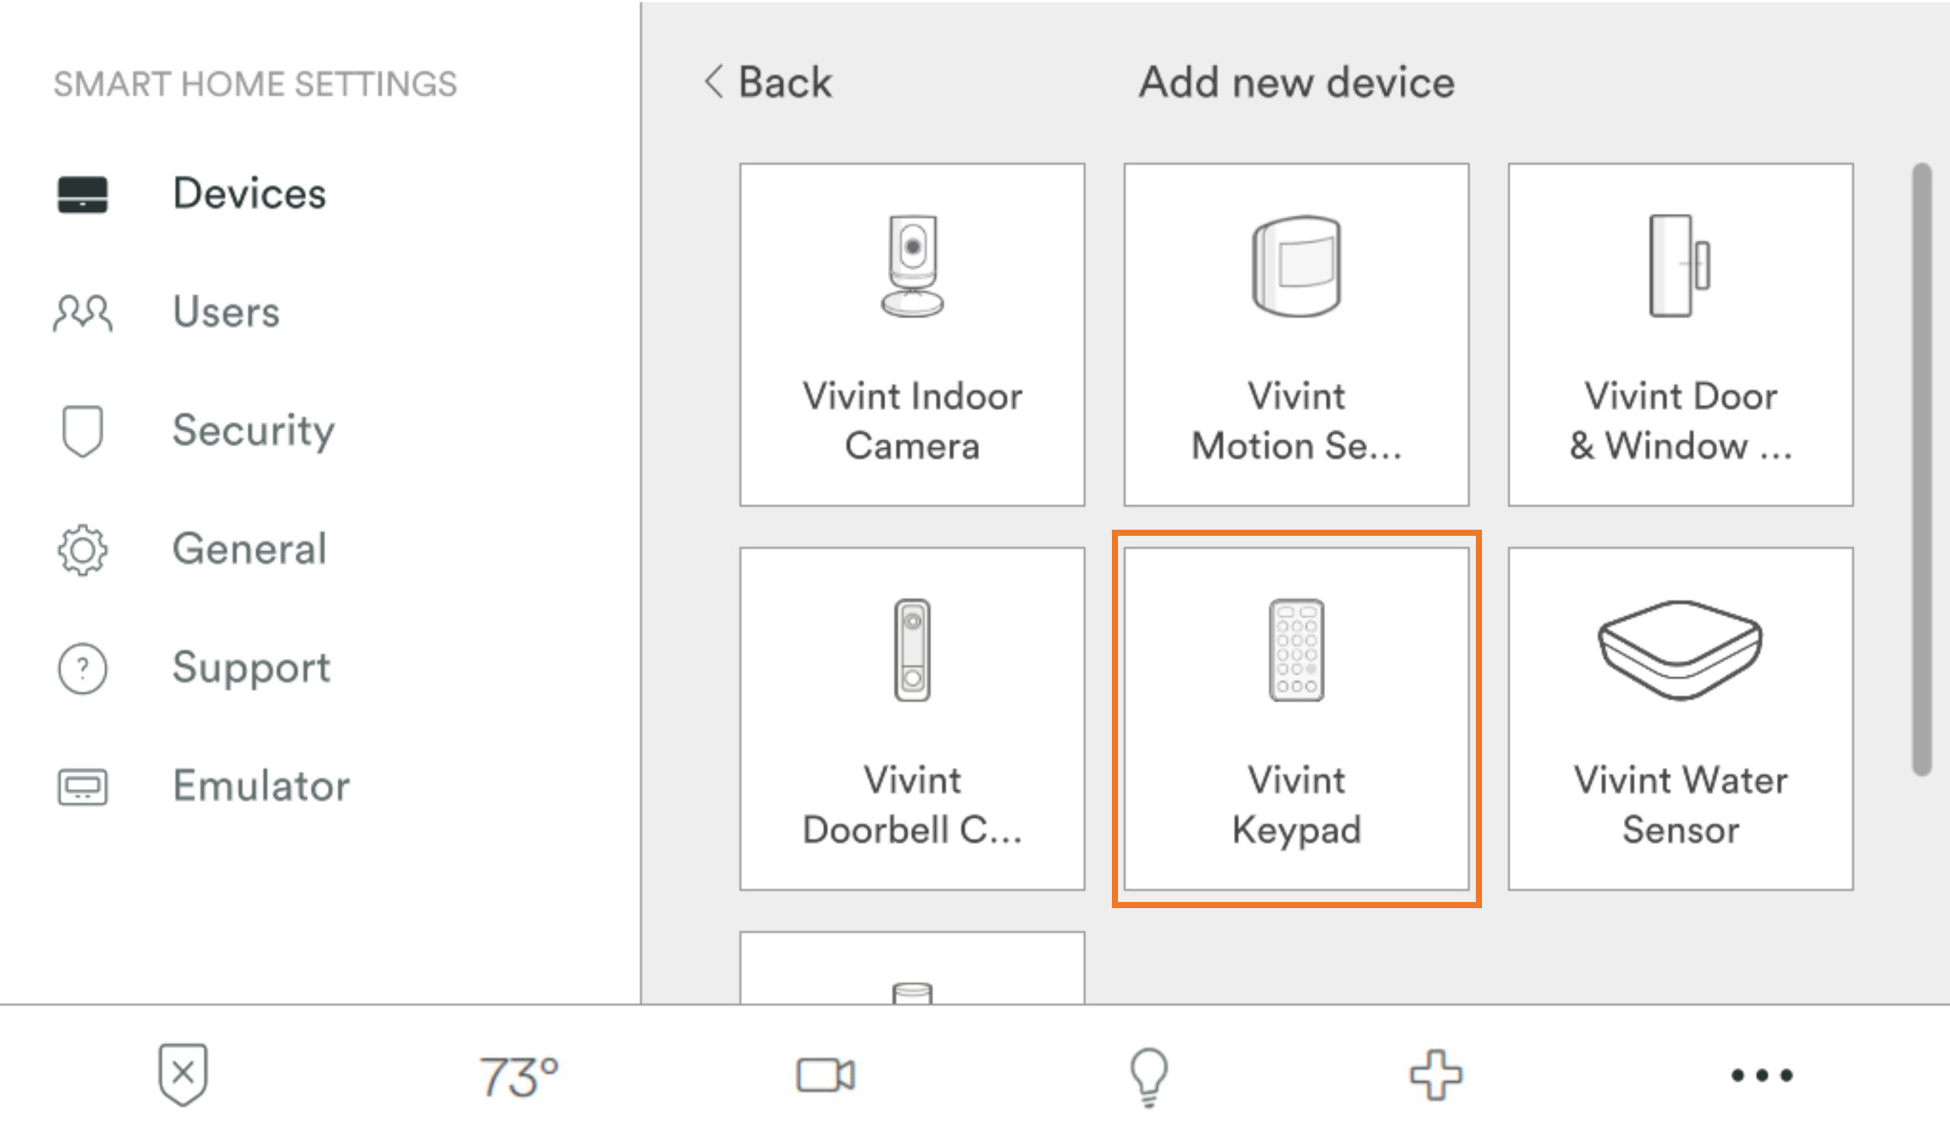
Task: Open the General settings gear icon
Action: tap(81, 551)
